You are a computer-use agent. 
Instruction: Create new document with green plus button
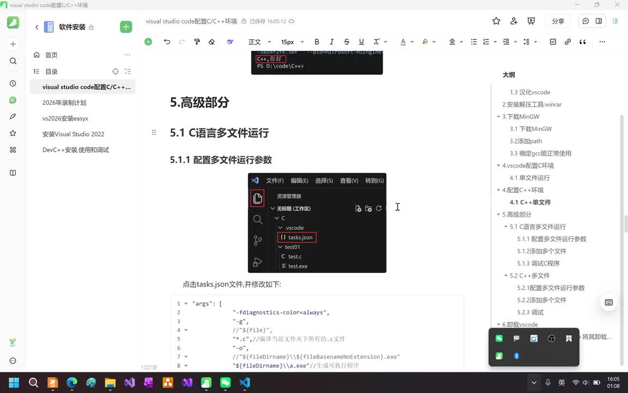(x=126, y=27)
